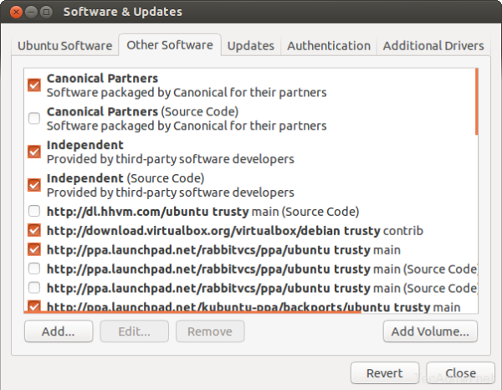502x390 pixels.
Task: Uncheck the Independent repository checkbox
Action: [34, 151]
